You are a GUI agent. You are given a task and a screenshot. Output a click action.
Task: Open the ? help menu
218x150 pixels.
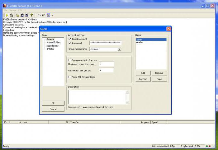(25, 10)
